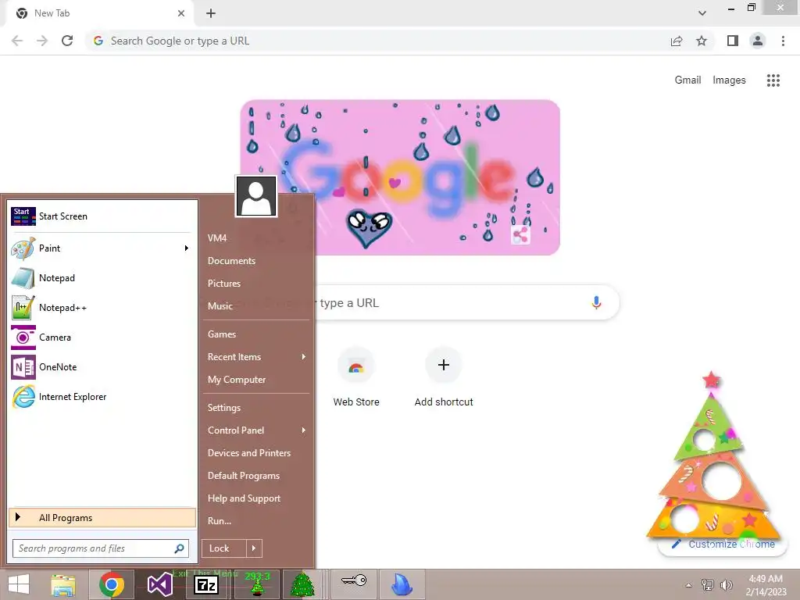This screenshot has width=800, height=600.
Task: Open Documents from start menu
Action: [x=231, y=261]
